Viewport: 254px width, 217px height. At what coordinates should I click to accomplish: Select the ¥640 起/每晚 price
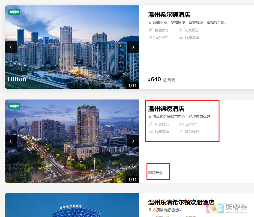click(x=162, y=79)
